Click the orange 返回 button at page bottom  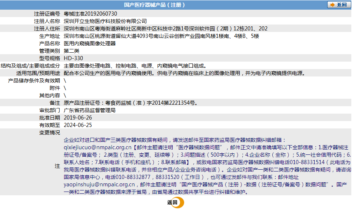176,202
